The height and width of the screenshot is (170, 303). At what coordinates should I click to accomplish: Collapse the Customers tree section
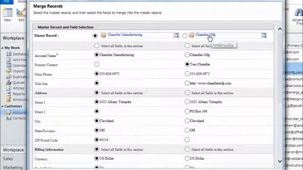pyautogui.click(x=2, y=106)
